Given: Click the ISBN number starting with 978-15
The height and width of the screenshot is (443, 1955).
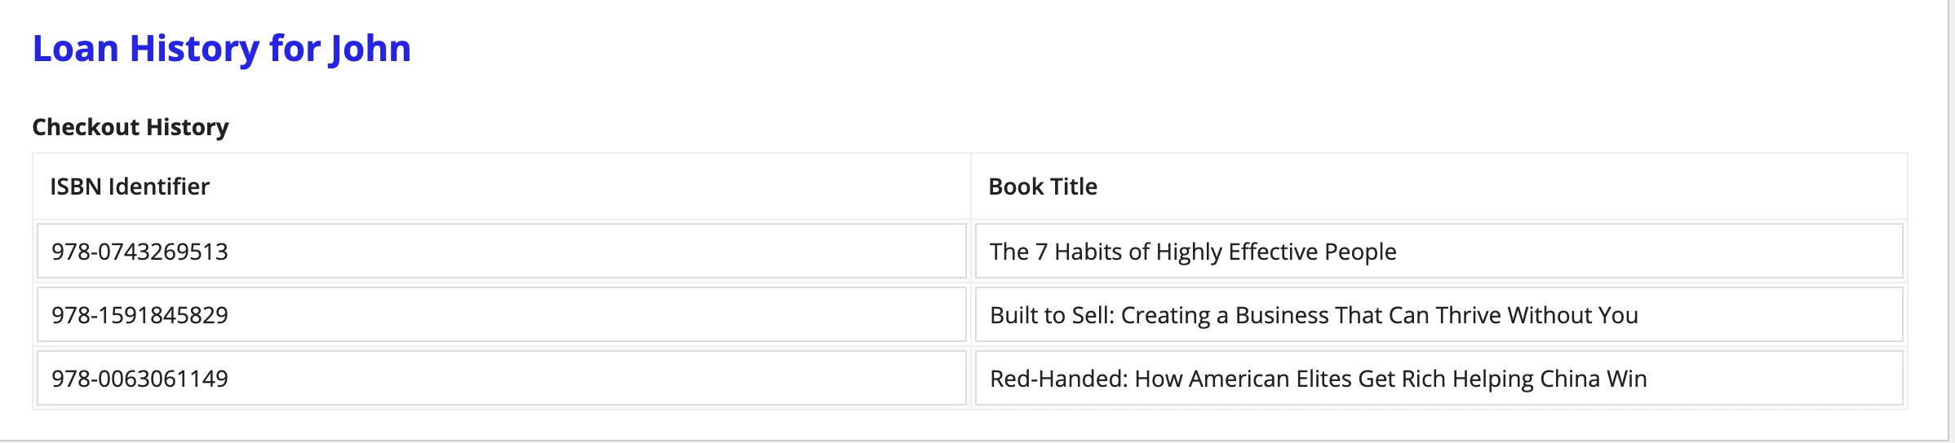Looking at the screenshot, I should [x=140, y=315].
